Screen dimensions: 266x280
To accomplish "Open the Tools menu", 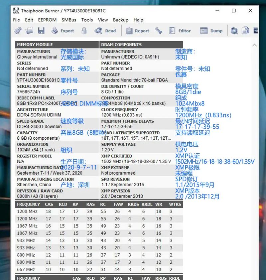I will pyautogui.click(x=87, y=20).
